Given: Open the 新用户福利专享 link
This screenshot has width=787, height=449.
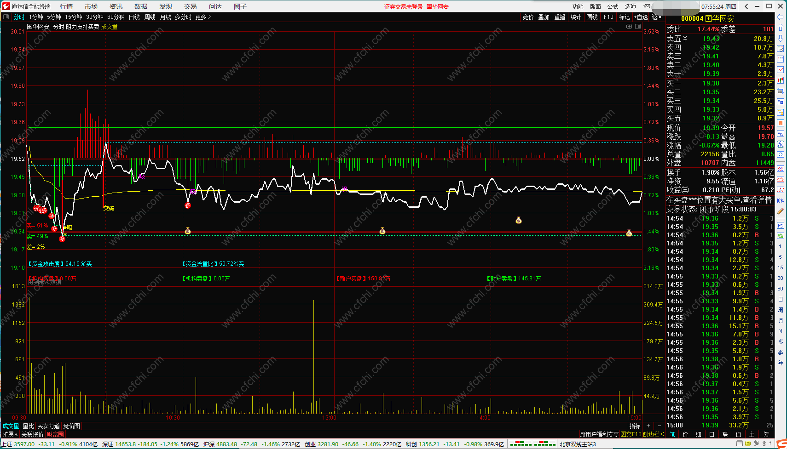Looking at the screenshot, I should tap(599, 434).
